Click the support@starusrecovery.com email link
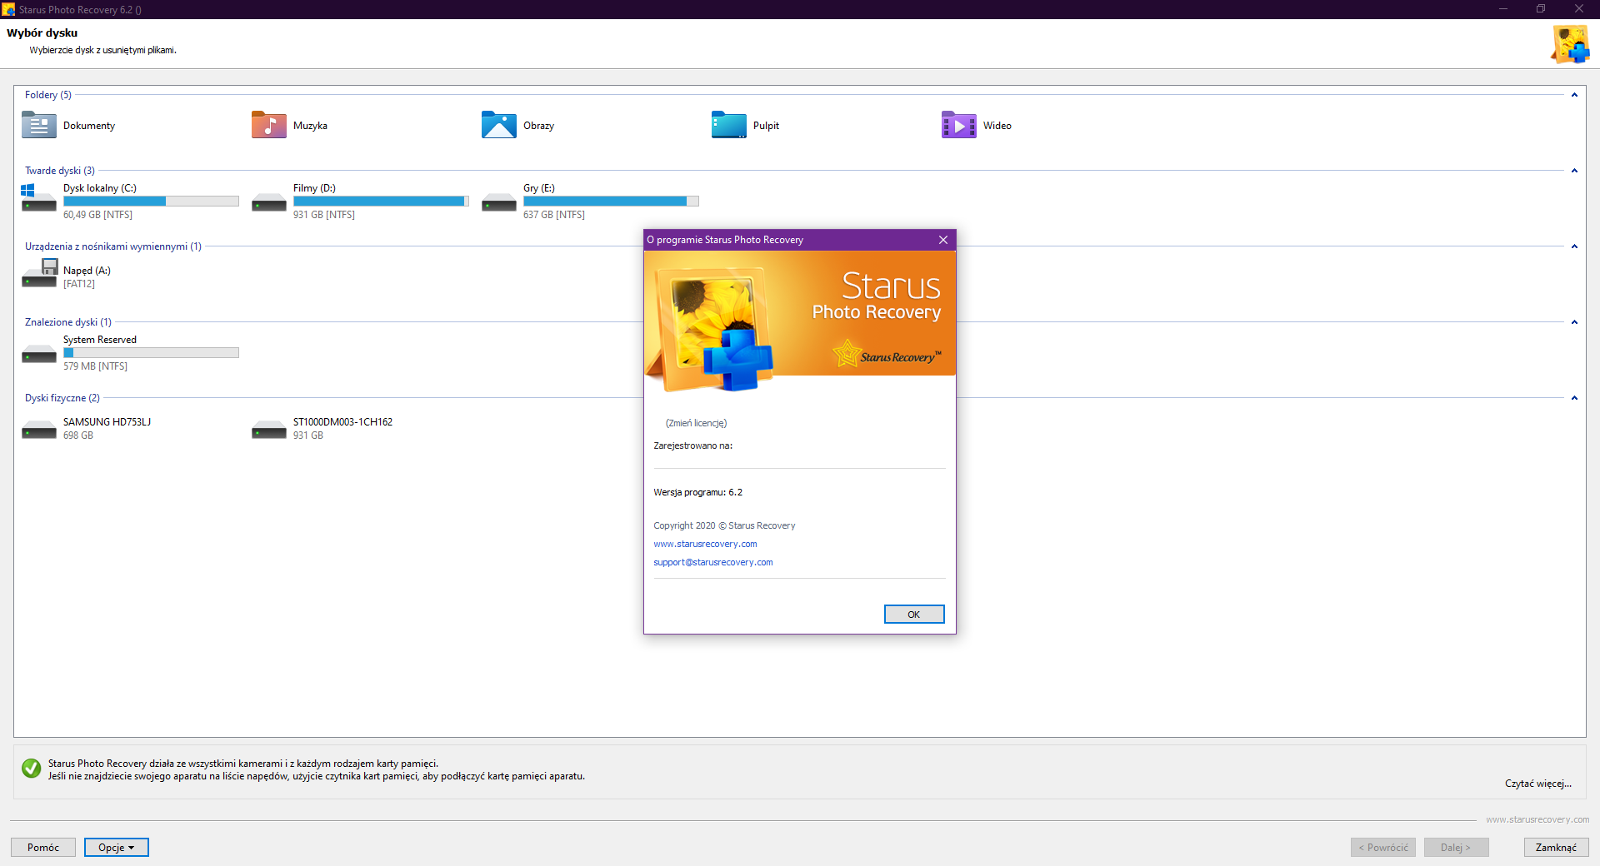 pyautogui.click(x=713, y=562)
